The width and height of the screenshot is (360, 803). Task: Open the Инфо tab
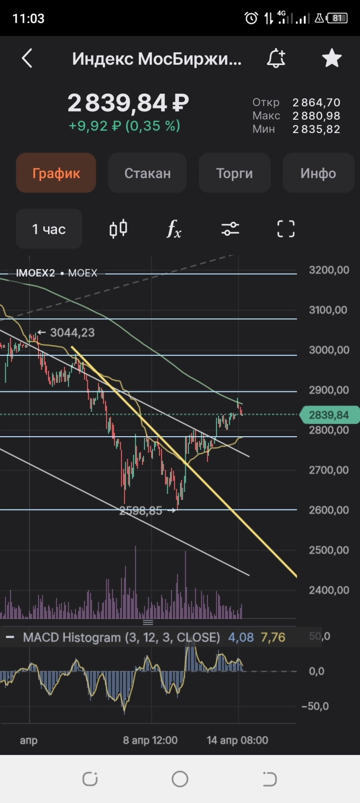pos(318,173)
